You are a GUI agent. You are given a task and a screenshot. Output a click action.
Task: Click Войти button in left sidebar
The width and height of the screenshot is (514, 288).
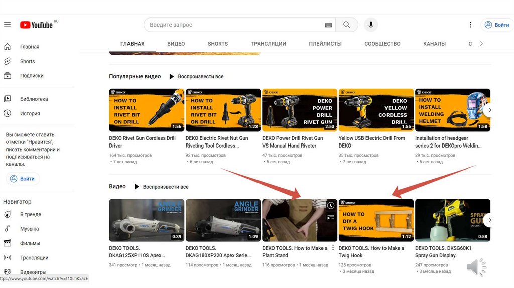tap(23, 179)
